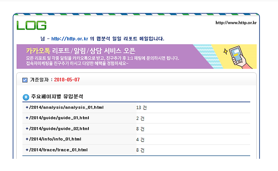
Task: Click the 기준일자 label
Action: click(39, 80)
